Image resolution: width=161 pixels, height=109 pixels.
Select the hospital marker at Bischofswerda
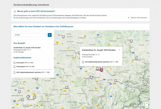pos(136,58)
